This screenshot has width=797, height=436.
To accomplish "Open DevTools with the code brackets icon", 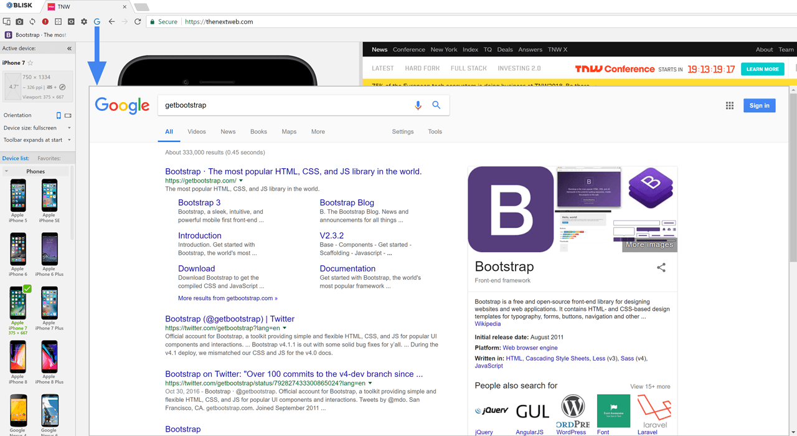I will point(70,21).
